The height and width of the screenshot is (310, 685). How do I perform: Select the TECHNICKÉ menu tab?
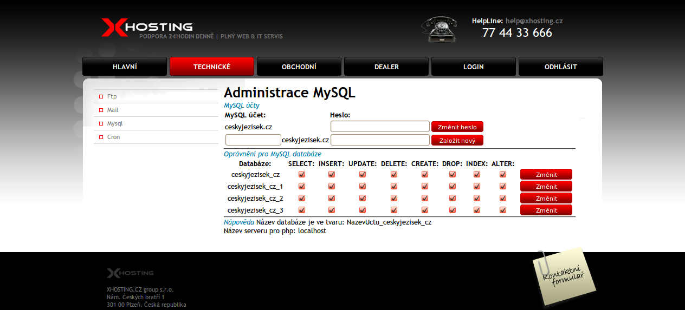pos(212,67)
